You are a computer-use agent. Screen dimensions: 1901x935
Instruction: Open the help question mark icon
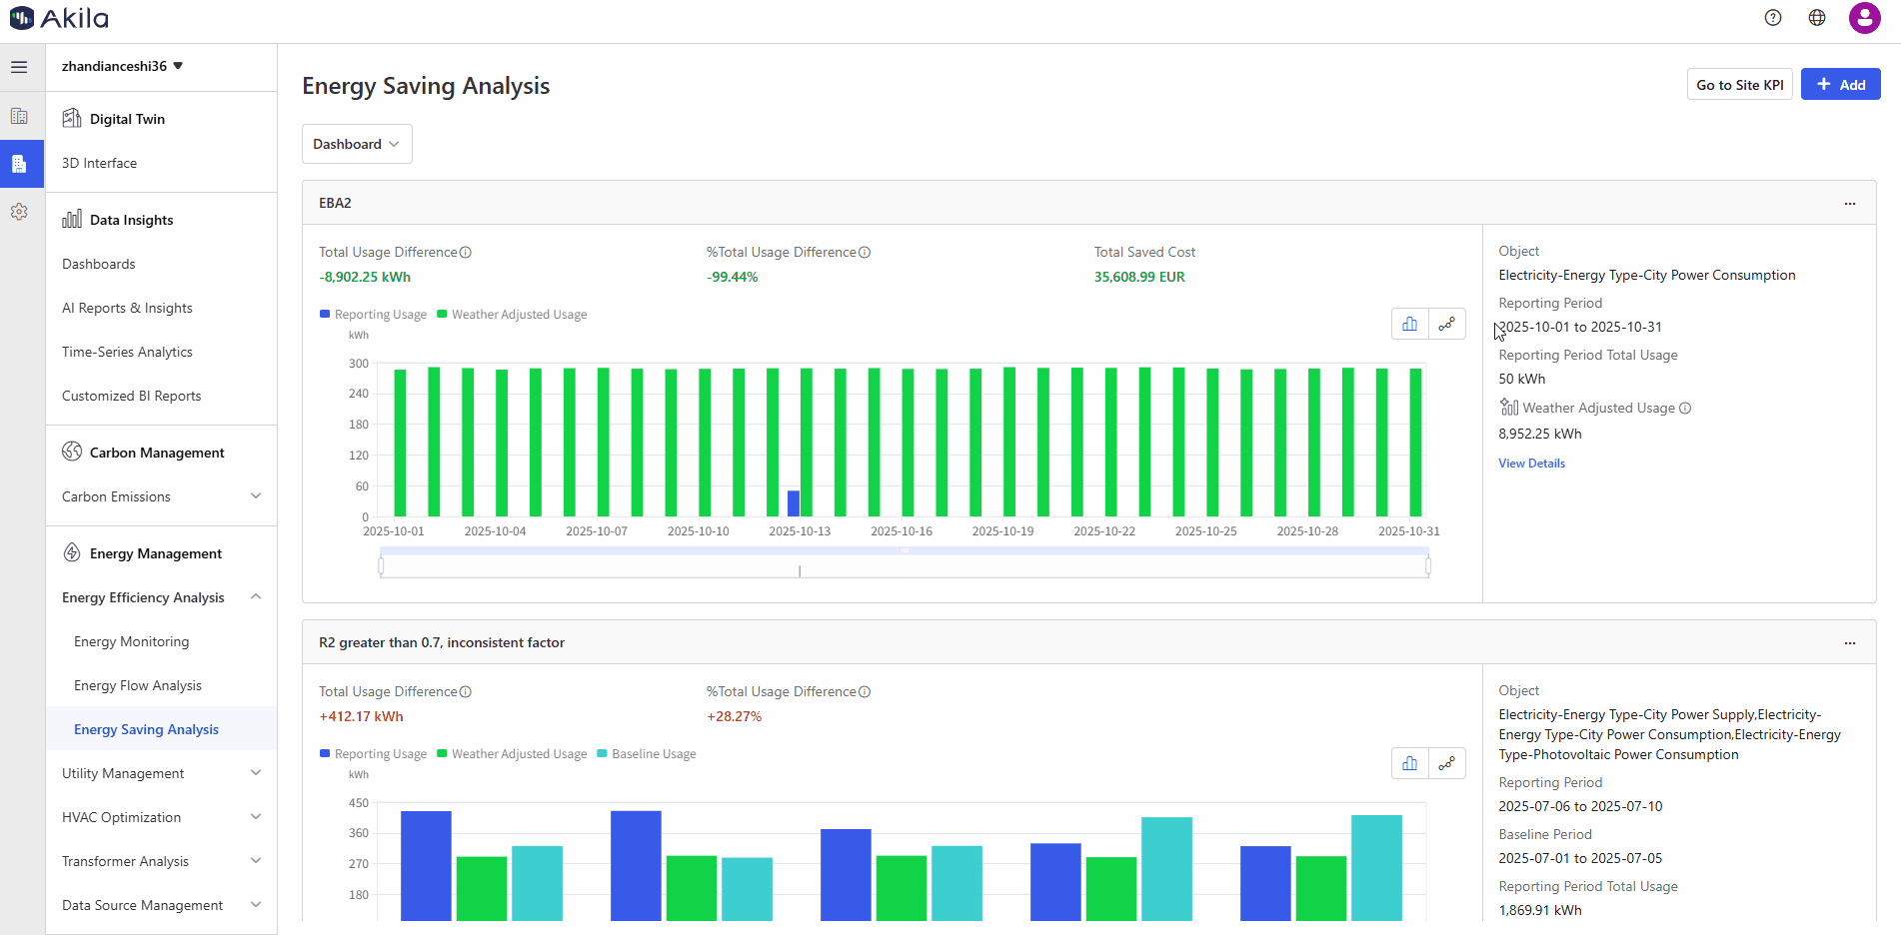coord(1773,18)
